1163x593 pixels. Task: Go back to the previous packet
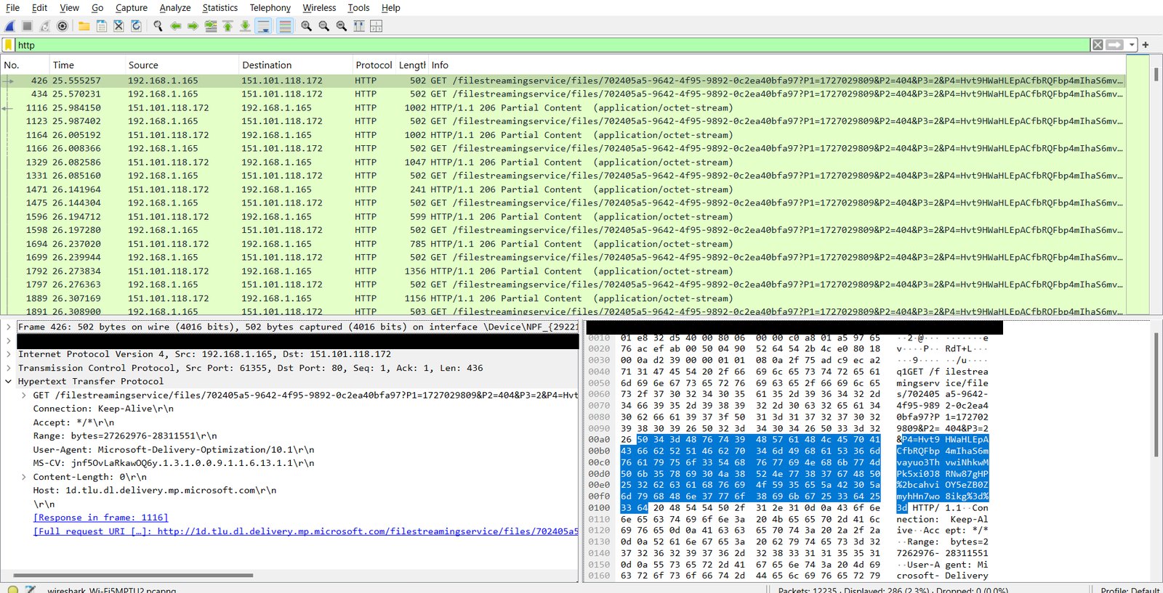176,26
